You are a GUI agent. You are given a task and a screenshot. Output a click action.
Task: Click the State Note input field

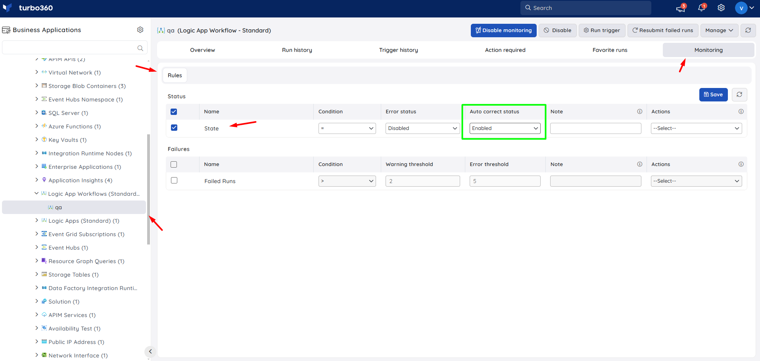click(596, 128)
